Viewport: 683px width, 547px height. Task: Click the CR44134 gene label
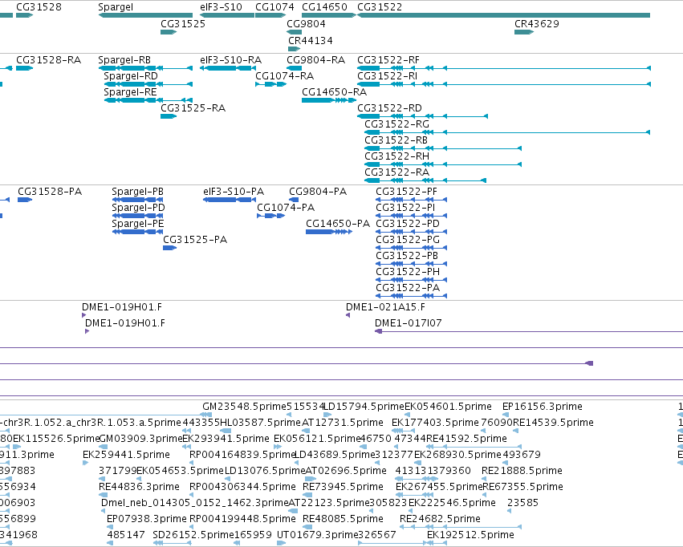coord(310,40)
